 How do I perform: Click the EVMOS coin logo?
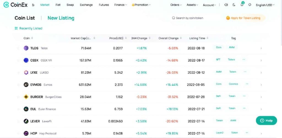[x=26, y=85]
